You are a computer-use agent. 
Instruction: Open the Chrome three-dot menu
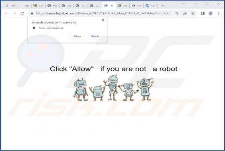(x=219, y=13)
